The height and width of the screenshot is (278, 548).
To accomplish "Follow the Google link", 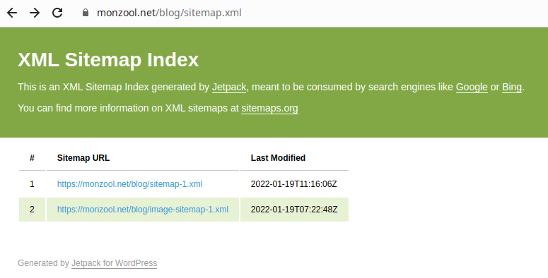I will click(x=472, y=87).
